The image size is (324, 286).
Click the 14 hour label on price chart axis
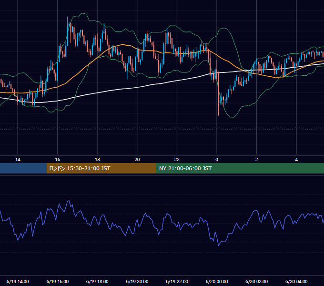point(18,160)
